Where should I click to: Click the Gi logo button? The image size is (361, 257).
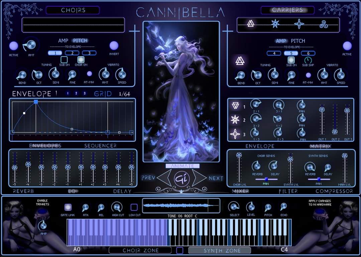tap(182, 179)
